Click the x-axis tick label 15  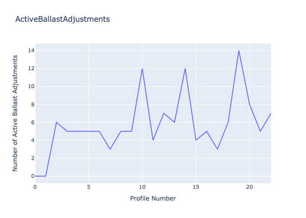click(196, 187)
